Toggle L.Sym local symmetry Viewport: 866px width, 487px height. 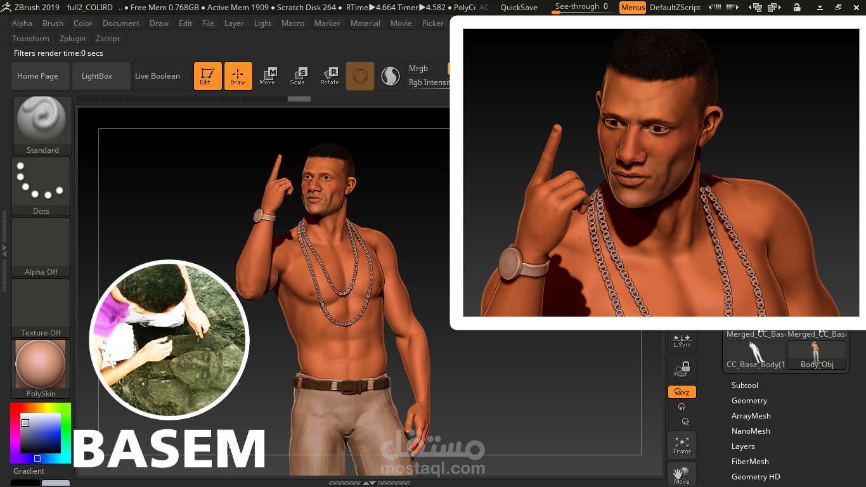(x=682, y=341)
